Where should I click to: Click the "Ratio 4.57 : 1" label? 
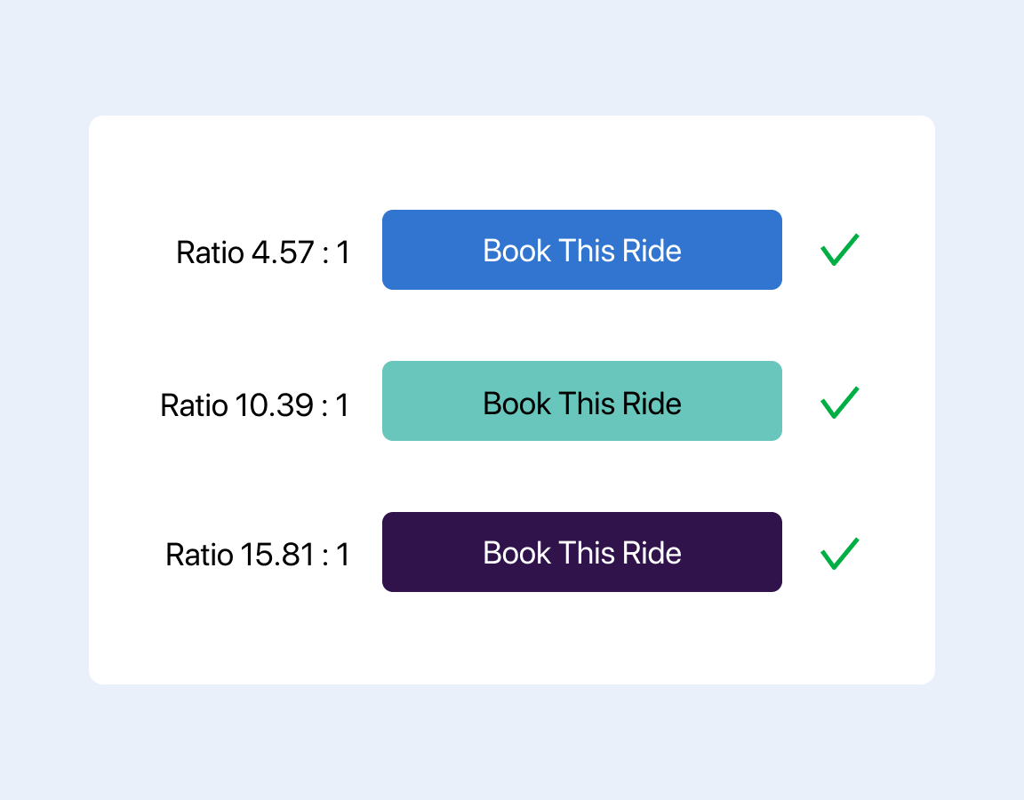pos(263,252)
